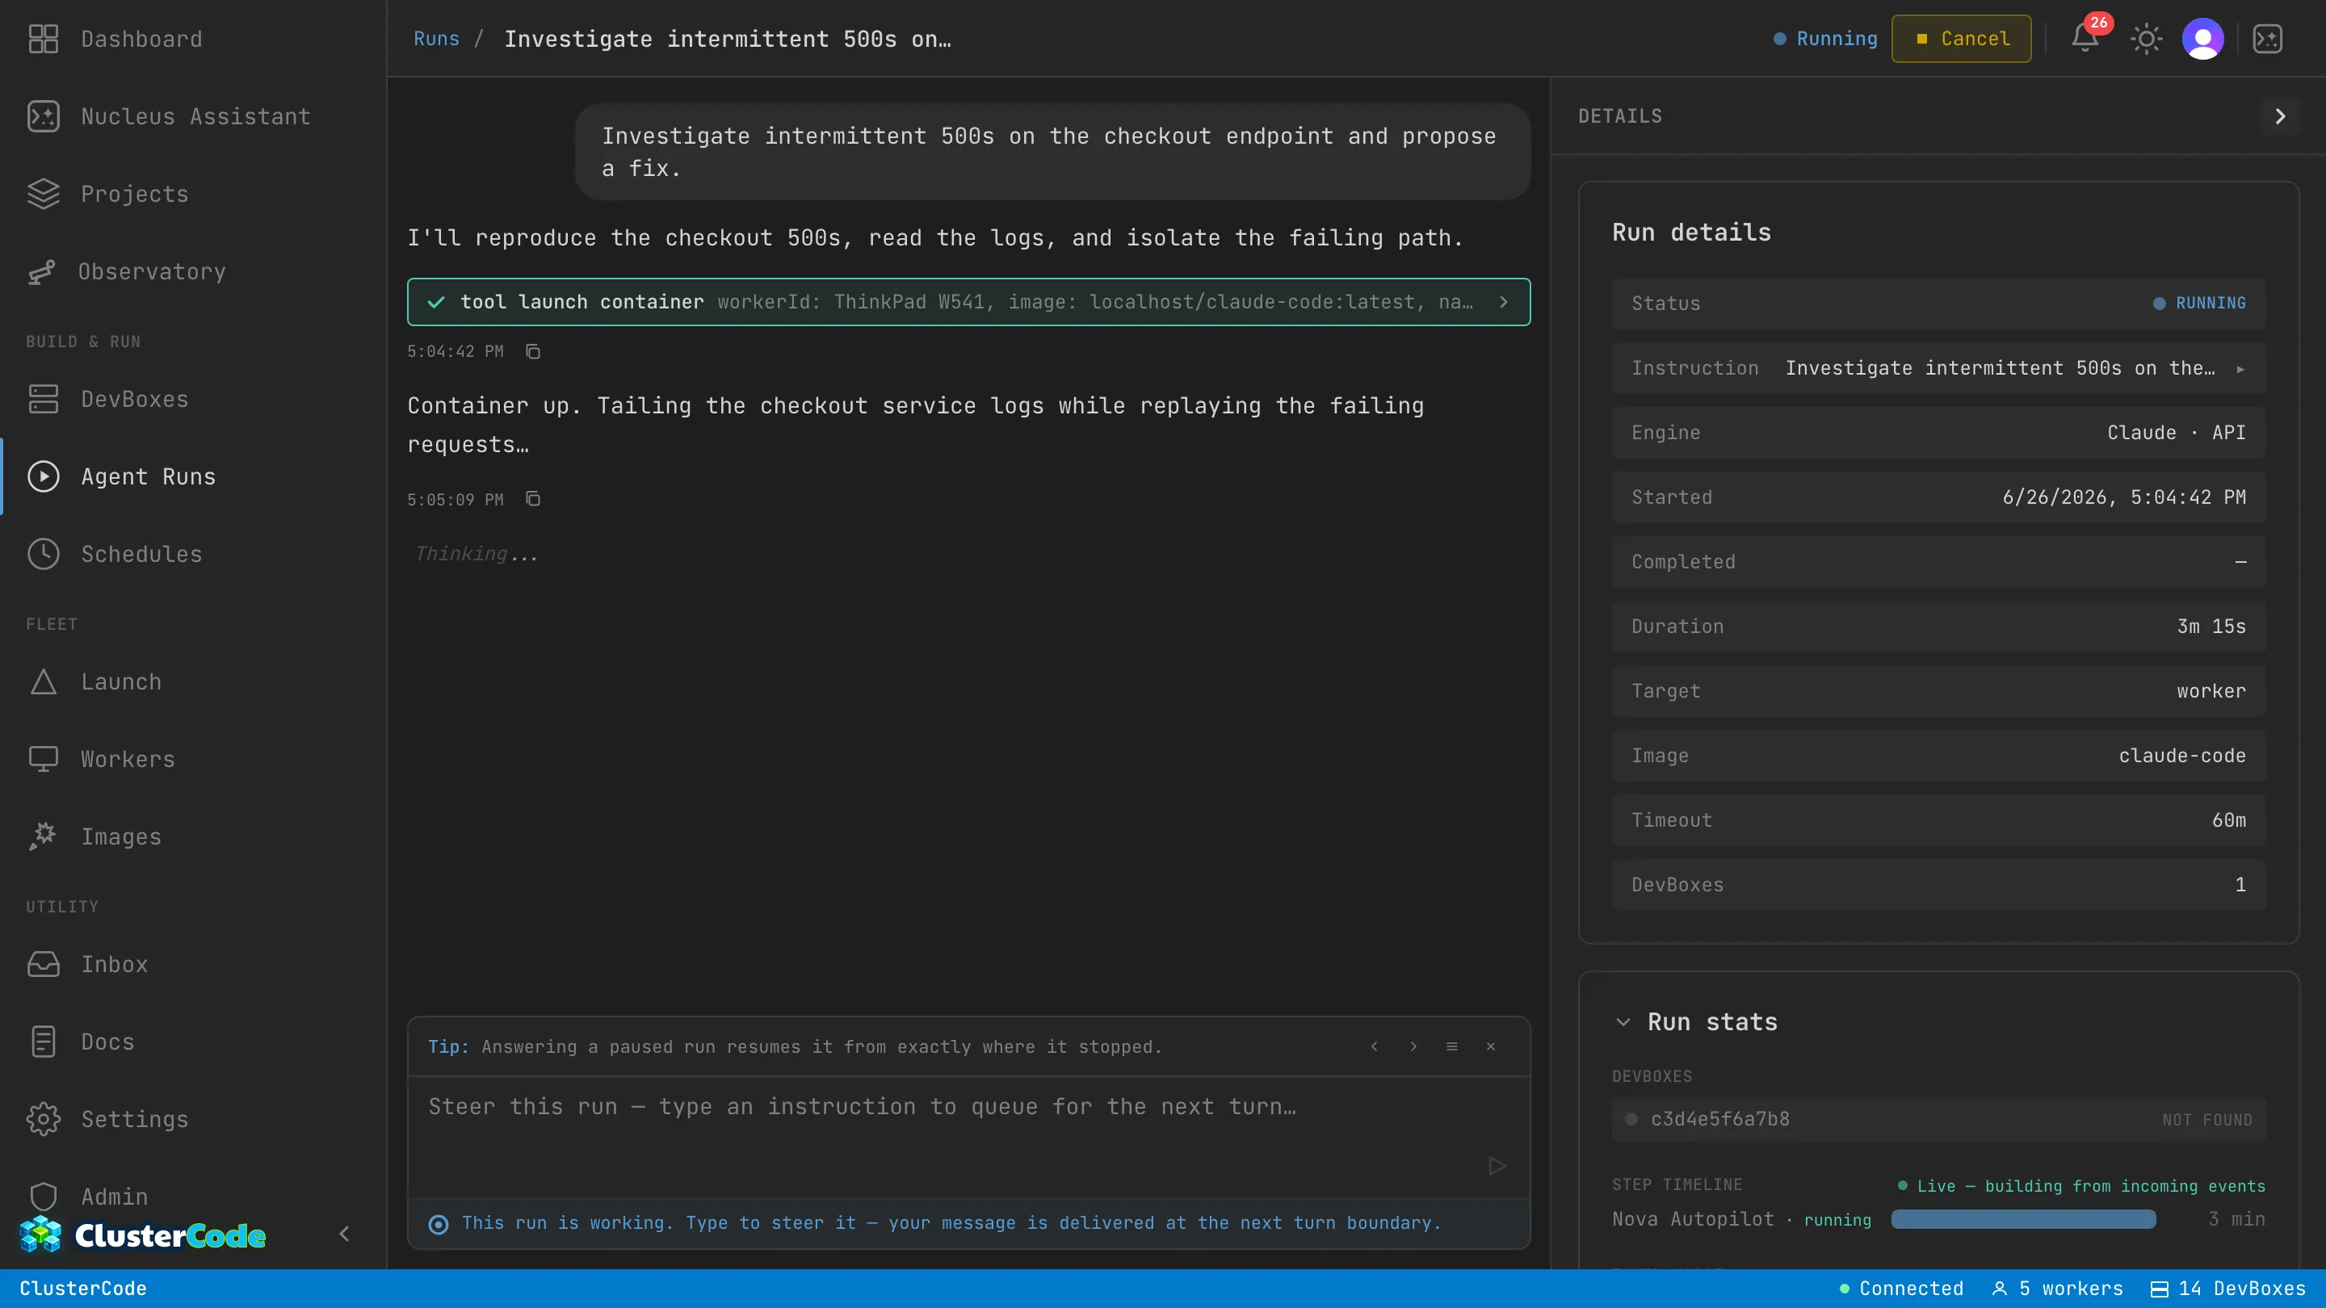
Task: Go to Projects section
Action: 193,194
